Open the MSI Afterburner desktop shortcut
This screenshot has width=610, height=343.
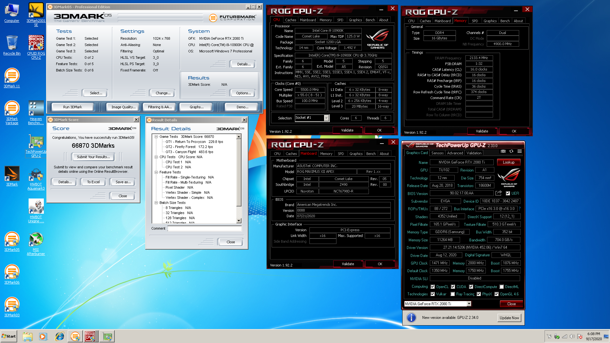tap(36, 244)
